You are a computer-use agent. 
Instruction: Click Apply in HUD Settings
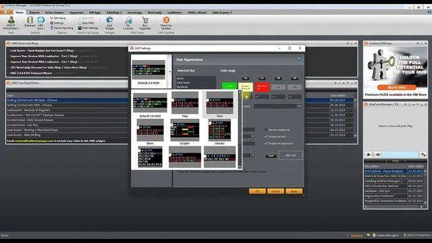tap(294, 191)
